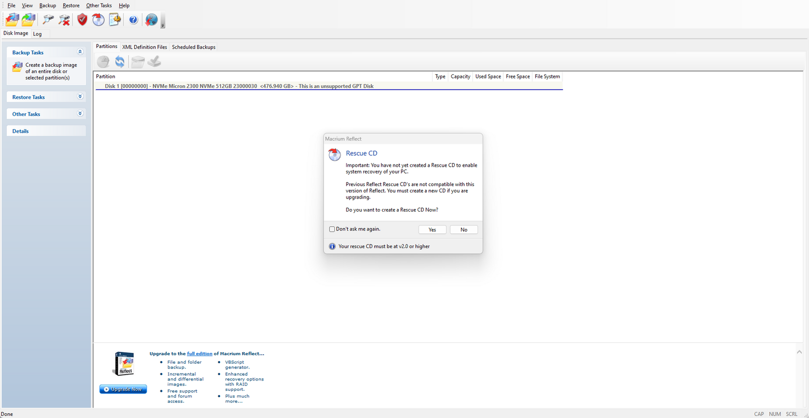
Task: Open the File menu
Action: [x=11, y=6]
